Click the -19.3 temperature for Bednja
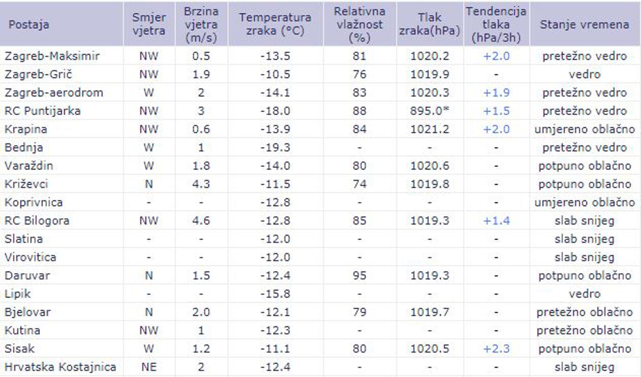 point(275,148)
